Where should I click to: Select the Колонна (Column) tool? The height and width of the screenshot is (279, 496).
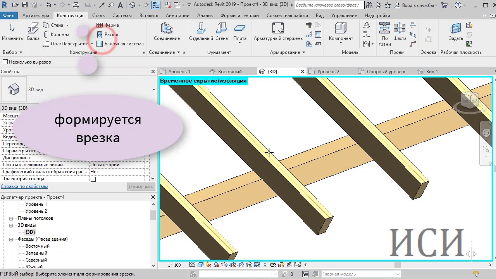[x=56, y=34]
